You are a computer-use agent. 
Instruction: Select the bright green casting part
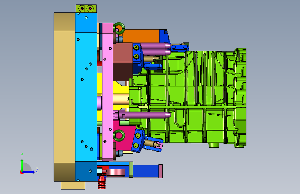tap(188, 97)
